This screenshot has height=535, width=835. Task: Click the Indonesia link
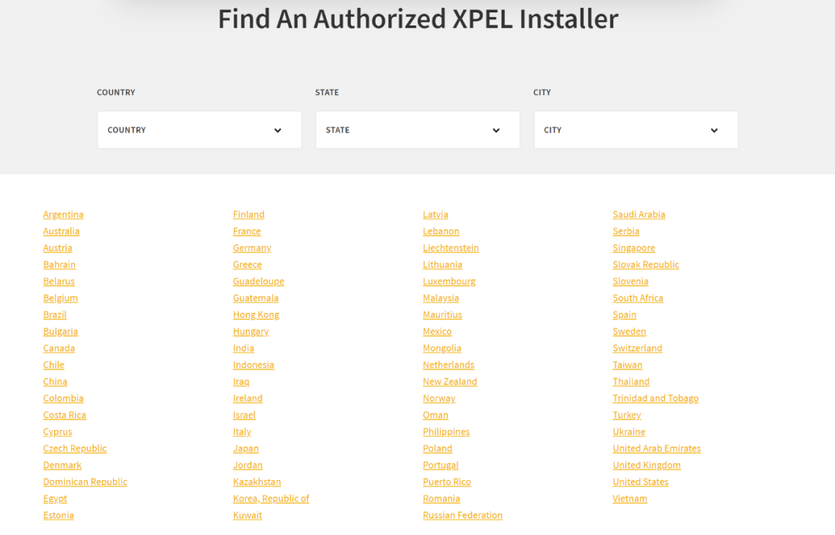(254, 365)
